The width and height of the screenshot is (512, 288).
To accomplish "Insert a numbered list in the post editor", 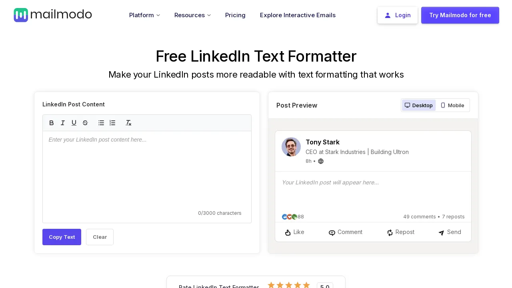I will coord(112,123).
